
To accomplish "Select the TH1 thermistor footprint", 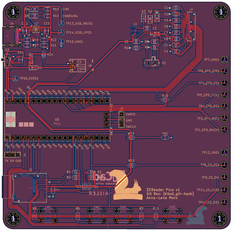I will [165, 137].
